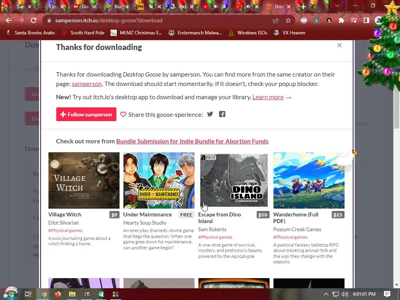This screenshot has height=300, width=400.
Task: Open author Eliot Silvarian's page
Action: [x=64, y=223]
